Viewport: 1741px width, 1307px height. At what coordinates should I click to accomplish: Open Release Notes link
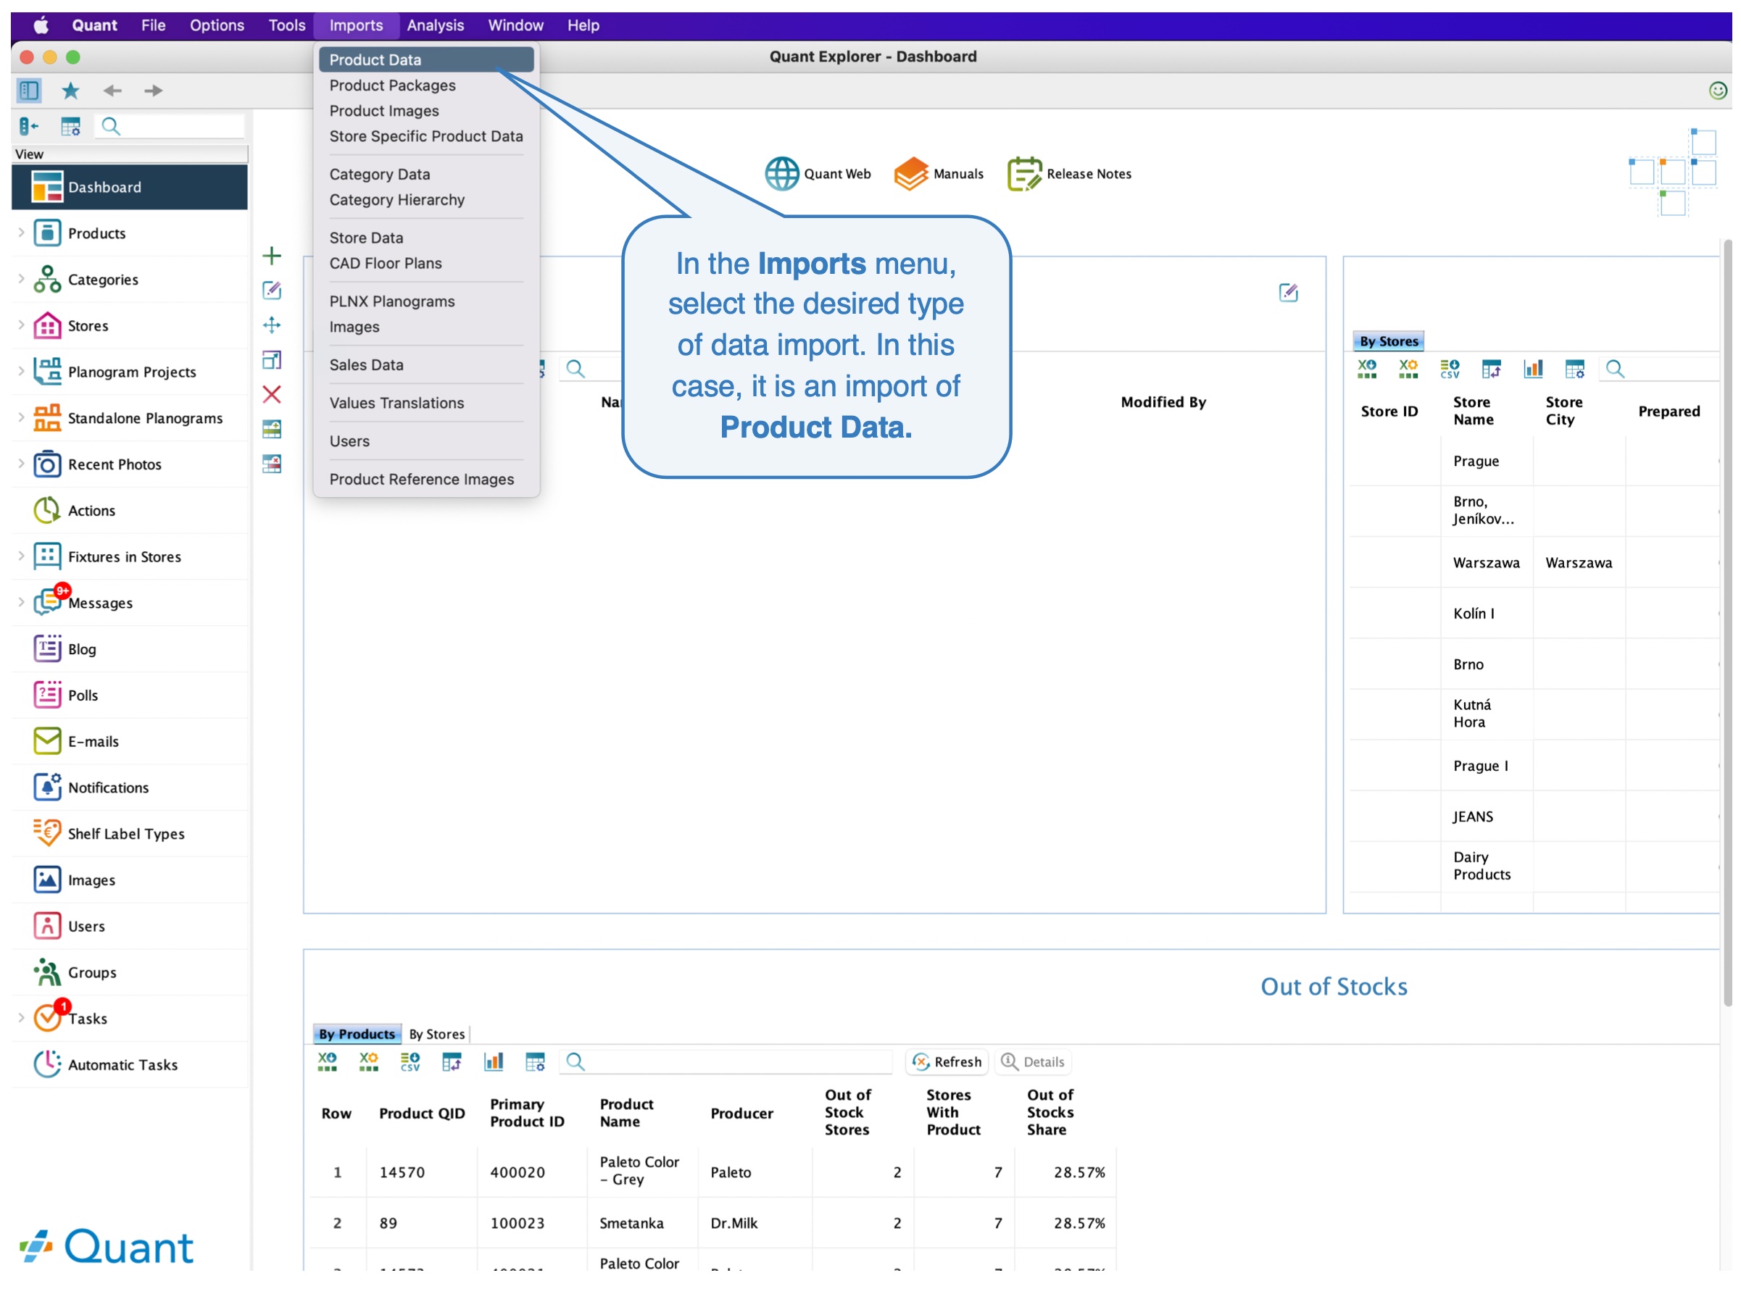click(x=1071, y=174)
